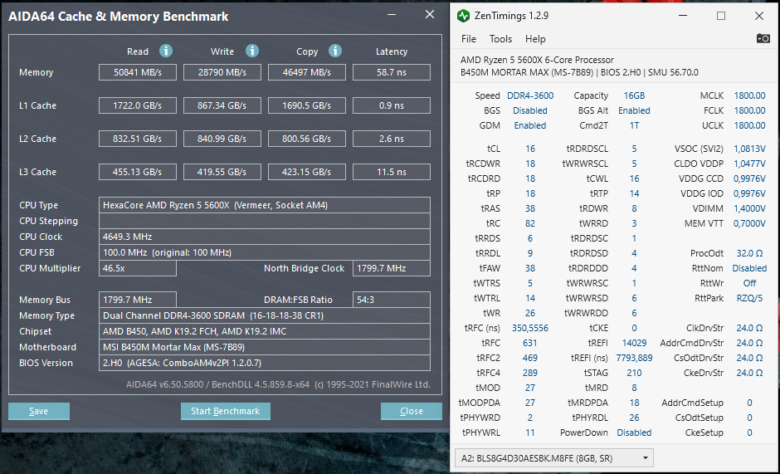This screenshot has width=780, height=474.
Task: Select the Memory Copy 46497 MB/s field
Action: (306, 72)
